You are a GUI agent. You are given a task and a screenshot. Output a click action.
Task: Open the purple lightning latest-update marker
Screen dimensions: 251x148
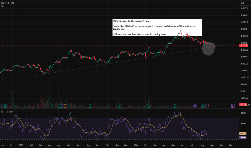click(207, 106)
